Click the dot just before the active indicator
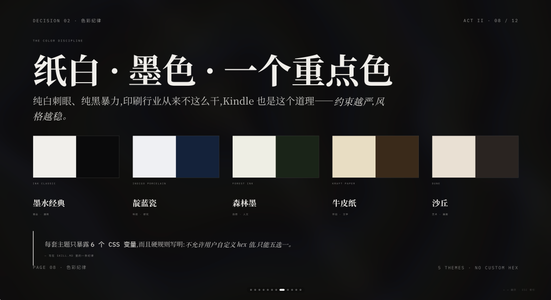 (x=276, y=290)
